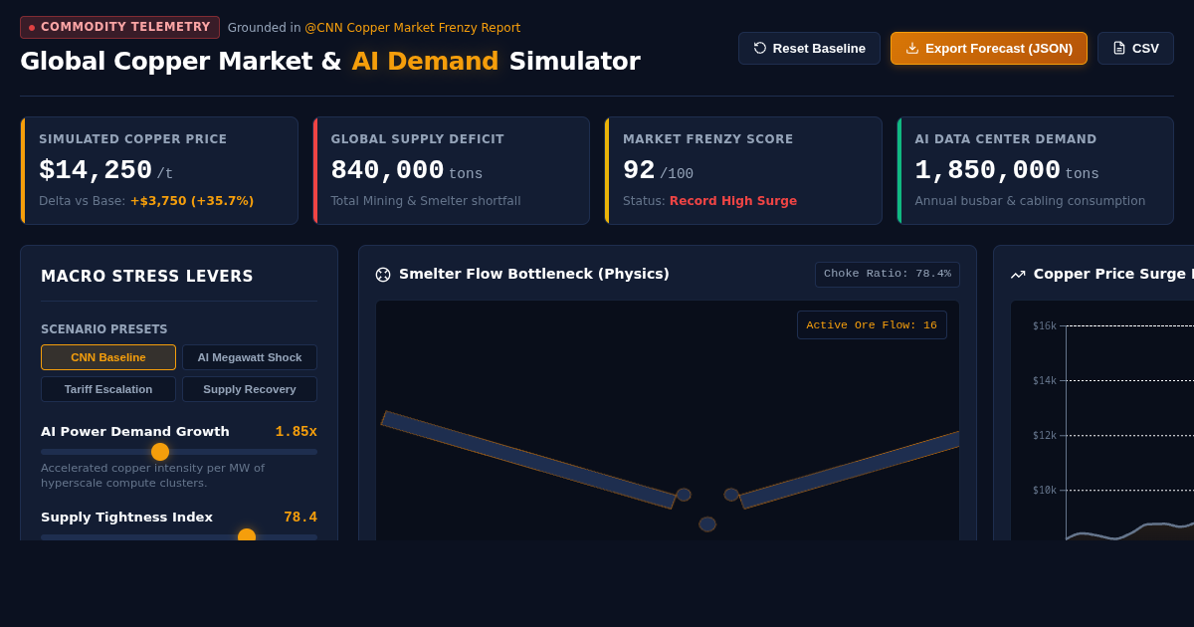Screen dimensions: 1194x627
Task: Click the AI Power Demand Growth slider handle
Action: (x=160, y=452)
